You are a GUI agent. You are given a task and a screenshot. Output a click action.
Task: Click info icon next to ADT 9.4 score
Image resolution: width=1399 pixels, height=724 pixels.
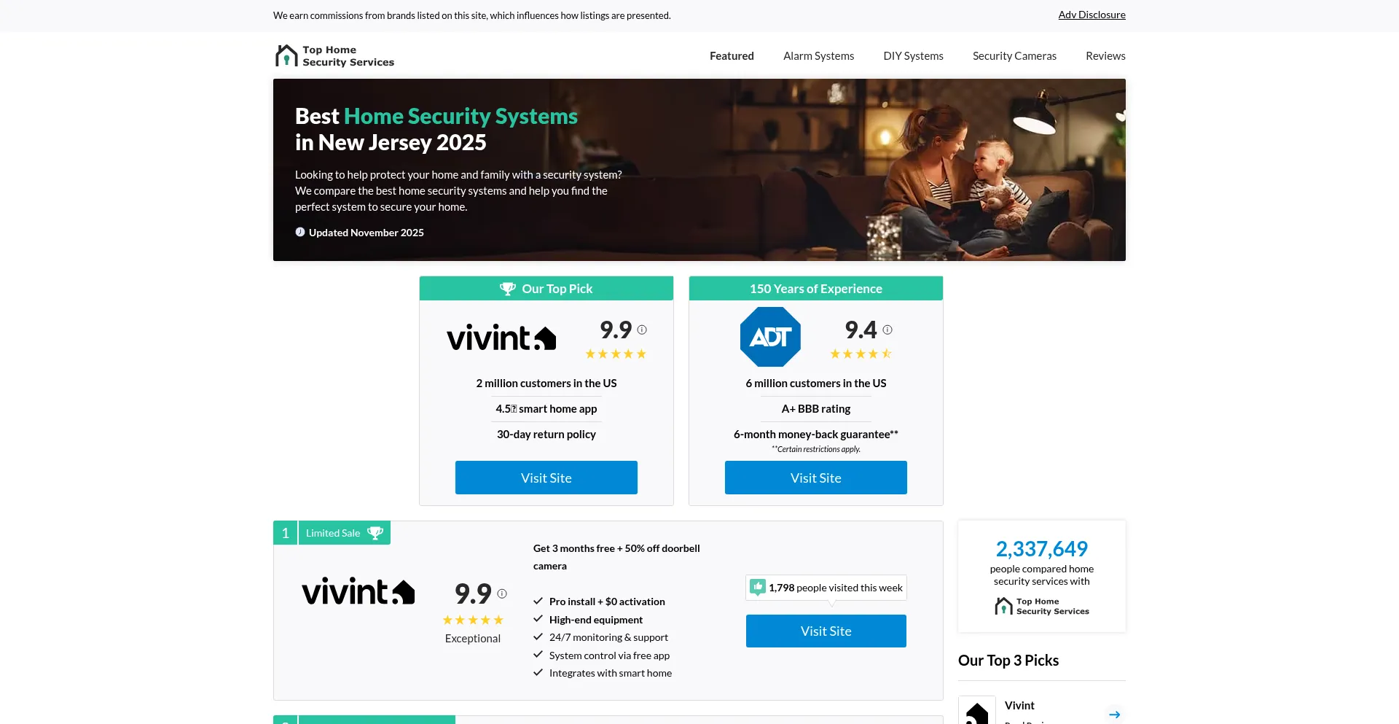pos(887,330)
